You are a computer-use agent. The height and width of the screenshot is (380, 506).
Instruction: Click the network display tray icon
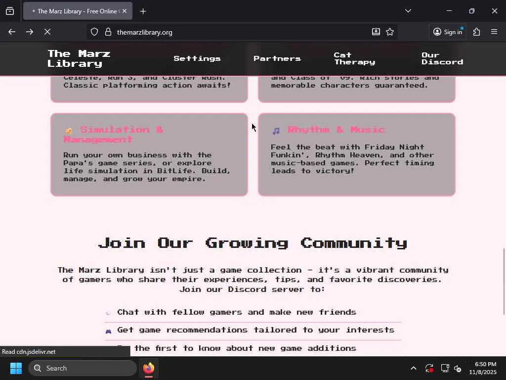[x=445, y=368]
